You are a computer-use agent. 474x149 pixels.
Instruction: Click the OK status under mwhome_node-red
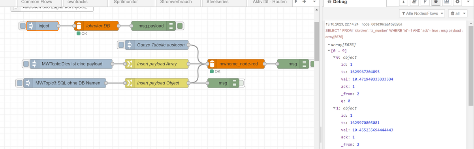[x=215, y=71]
